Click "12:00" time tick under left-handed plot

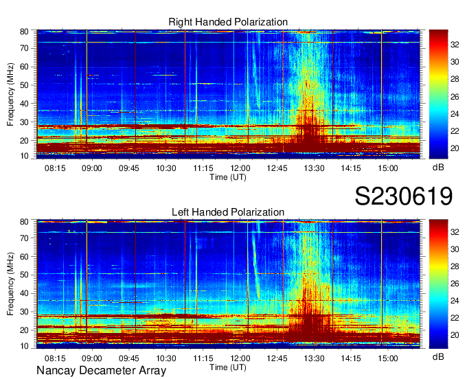240,358
